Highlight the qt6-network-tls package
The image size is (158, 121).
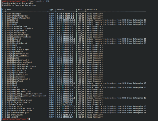click(x=14, y=107)
